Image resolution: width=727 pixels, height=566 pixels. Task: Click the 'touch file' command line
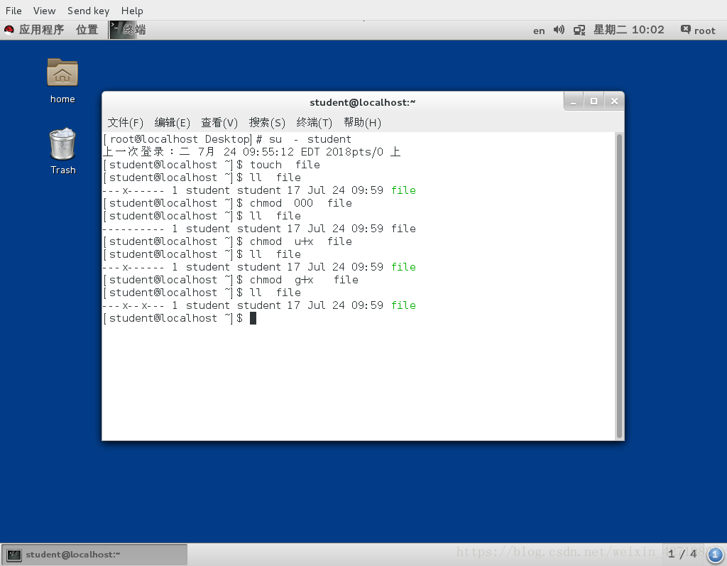tap(212, 165)
